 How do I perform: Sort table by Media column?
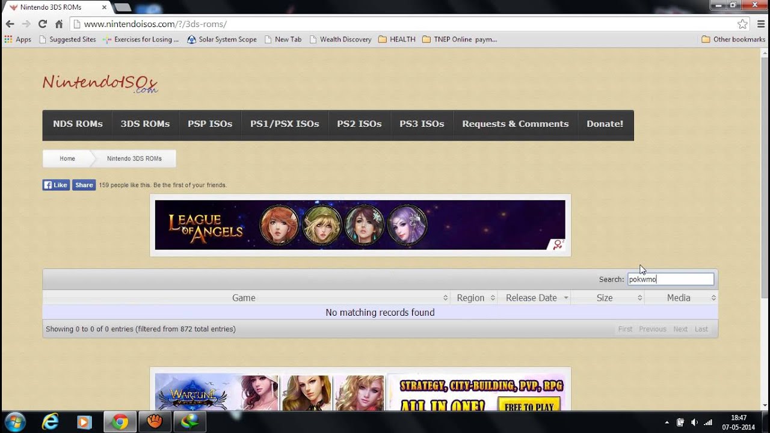[681, 298]
